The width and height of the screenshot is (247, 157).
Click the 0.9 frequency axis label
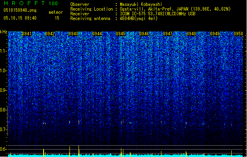pos(4,90)
